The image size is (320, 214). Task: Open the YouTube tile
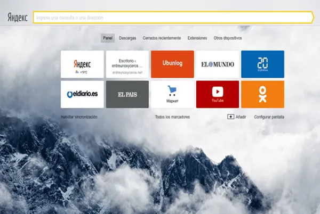coord(218,94)
